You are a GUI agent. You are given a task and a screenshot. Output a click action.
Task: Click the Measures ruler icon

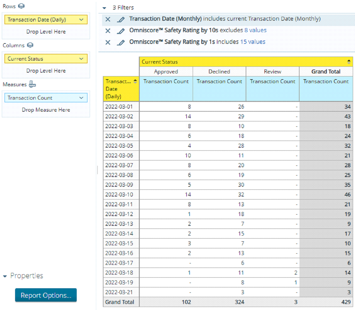point(32,84)
